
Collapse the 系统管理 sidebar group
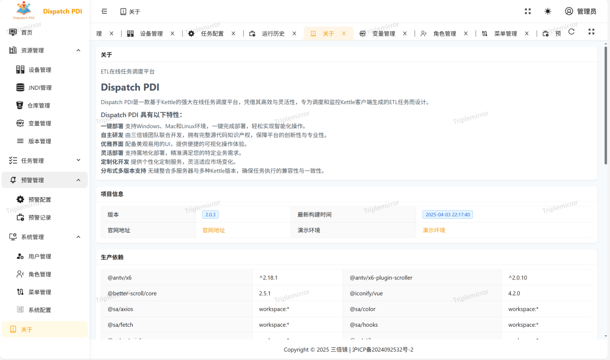45,237
